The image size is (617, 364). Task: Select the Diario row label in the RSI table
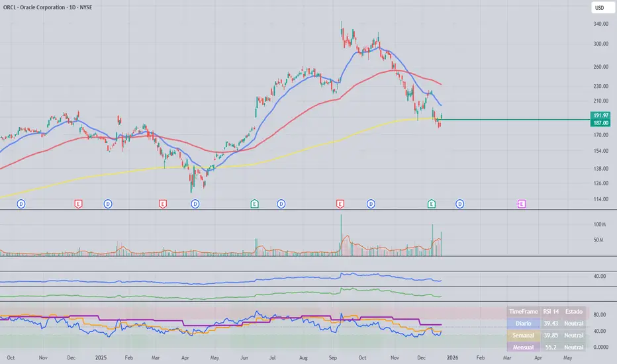coord(524,324)
